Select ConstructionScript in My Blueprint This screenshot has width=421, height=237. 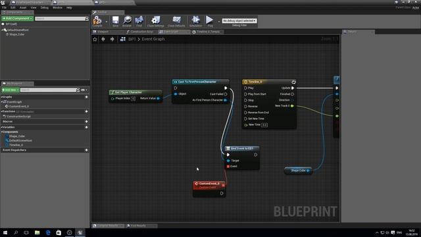coord(18,117)
